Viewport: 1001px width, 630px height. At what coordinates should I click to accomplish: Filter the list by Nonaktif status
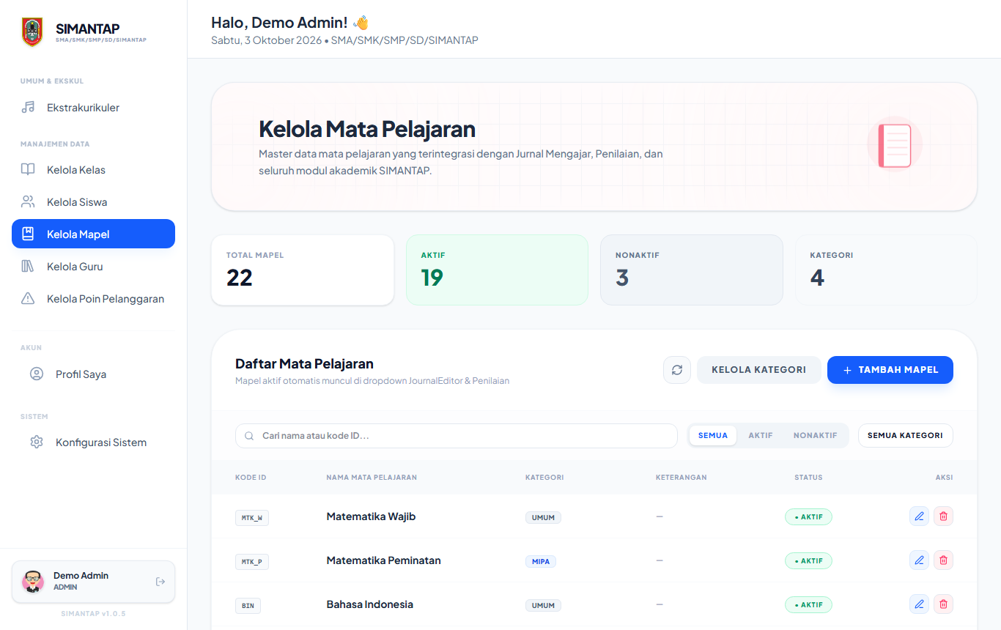[816, 435]
